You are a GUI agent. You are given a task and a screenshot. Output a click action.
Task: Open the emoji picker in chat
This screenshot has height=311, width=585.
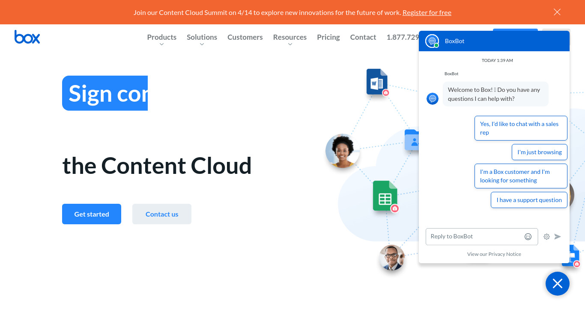pyautogui.click(x=528, y=237)
